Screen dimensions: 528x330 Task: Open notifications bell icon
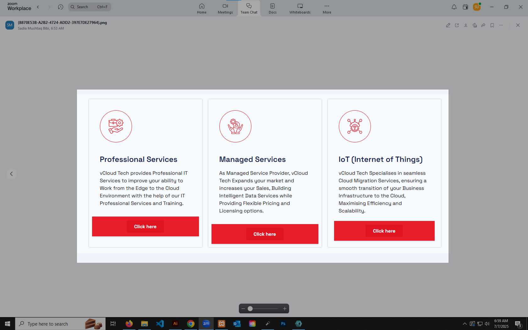[x=454, y=7]
